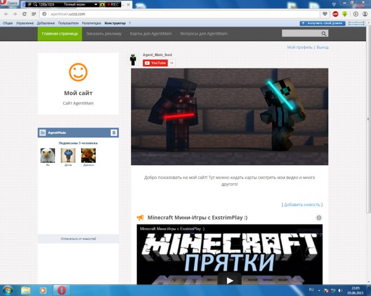Open the browser downloads icon
Image resolution: width=371 pixels, height=296 pixels.
(356, 14)
